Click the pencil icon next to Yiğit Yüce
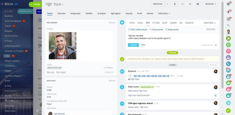 click(x=63, y=4)
